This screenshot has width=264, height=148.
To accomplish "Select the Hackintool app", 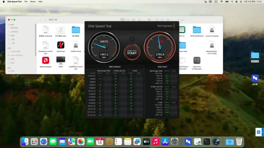I will [x=61, y=47].
